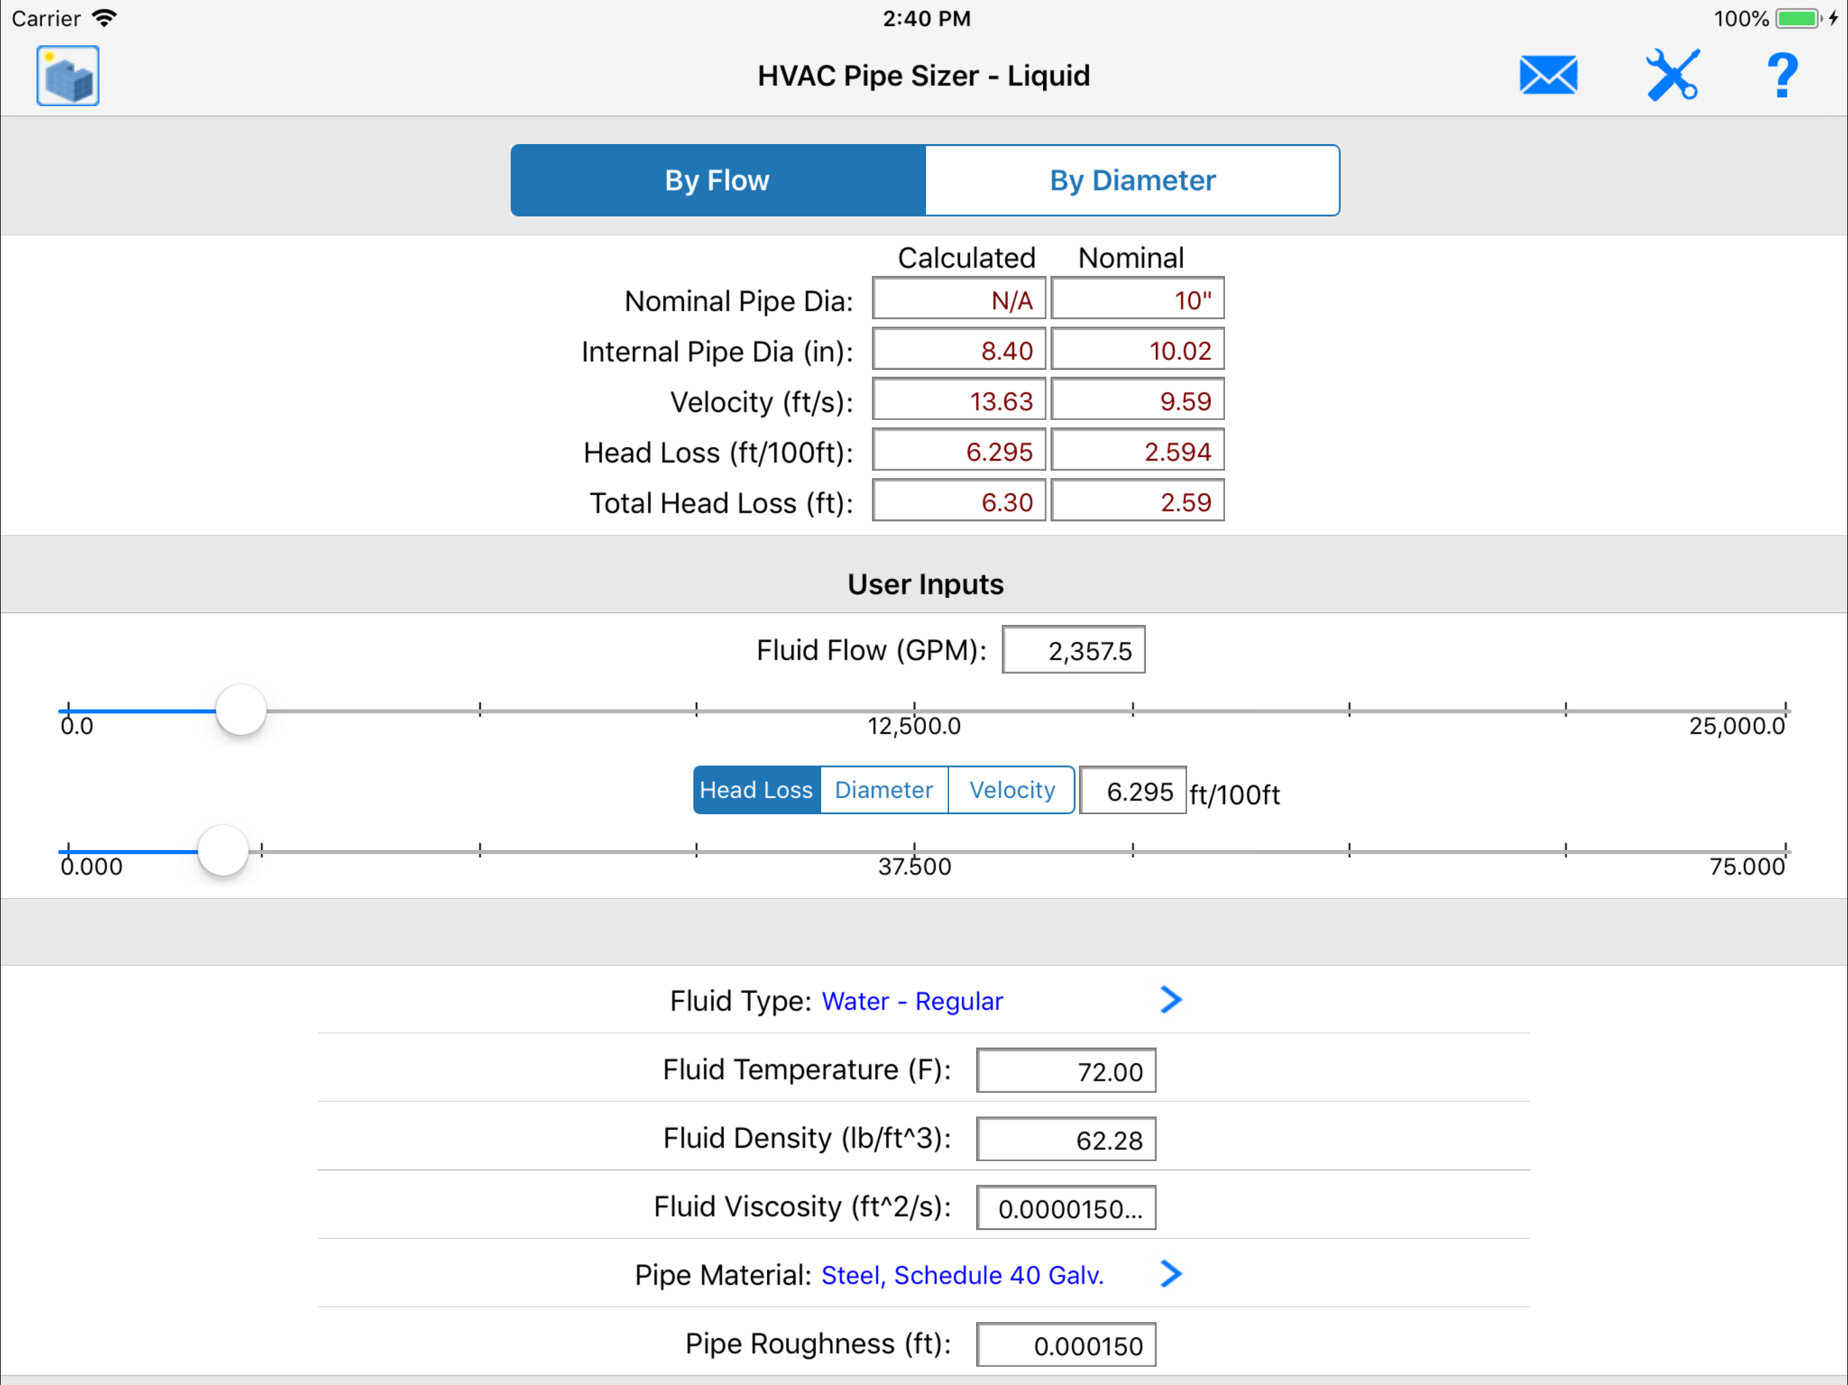This screenshot has height=1385, width=1848.
Task: Edit the Fluid Temperature field
Action: [x=1065, y=1071]
